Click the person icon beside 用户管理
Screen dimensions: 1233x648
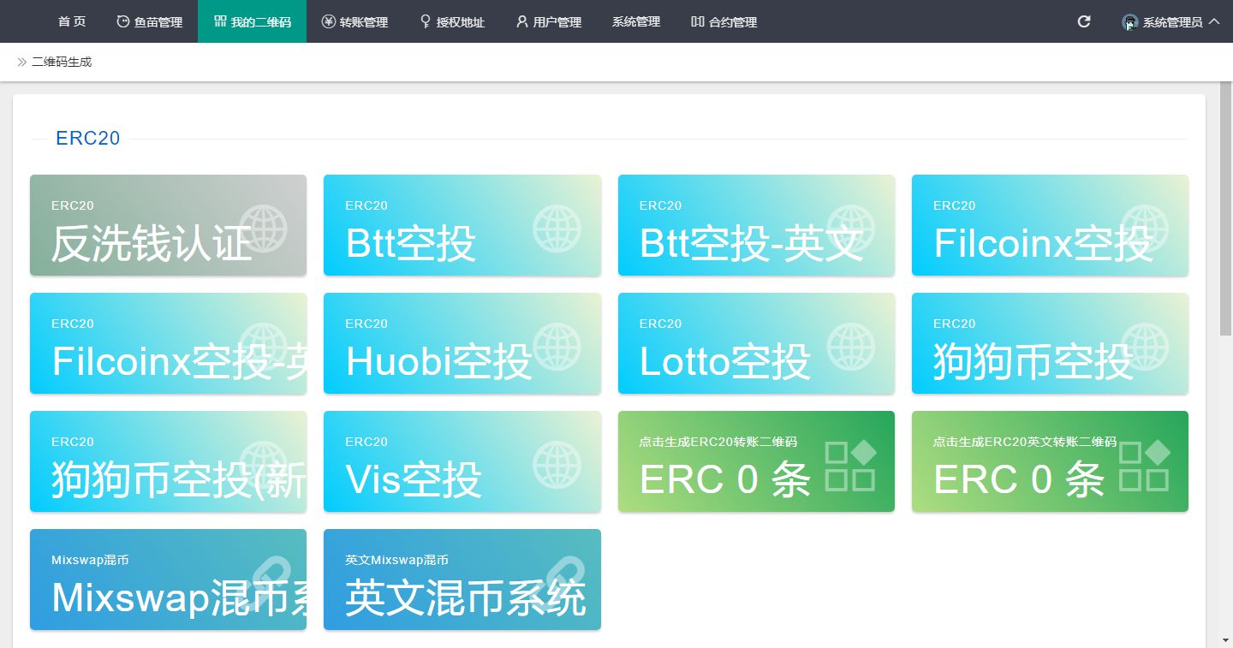[521, 21]
